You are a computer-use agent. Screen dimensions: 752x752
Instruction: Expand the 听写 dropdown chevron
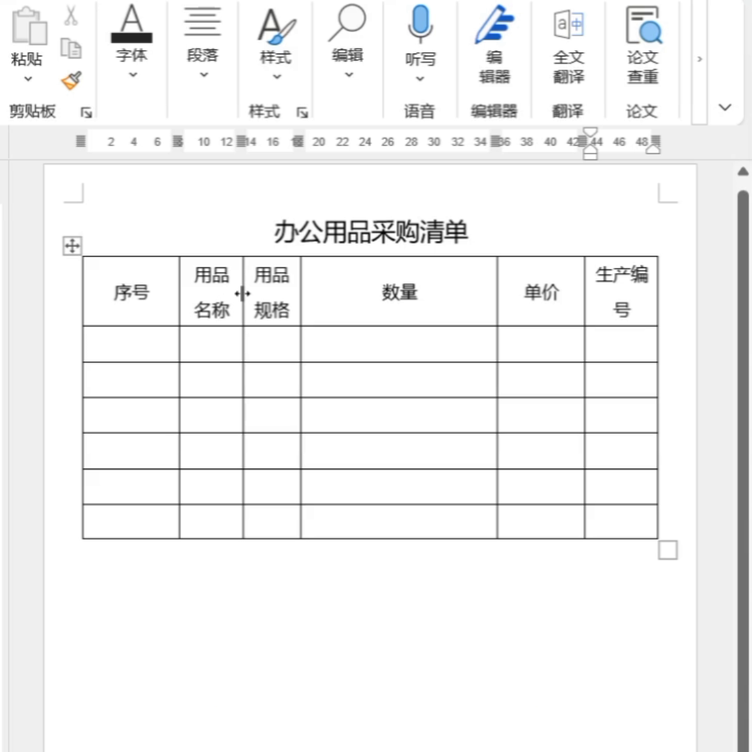420,79
